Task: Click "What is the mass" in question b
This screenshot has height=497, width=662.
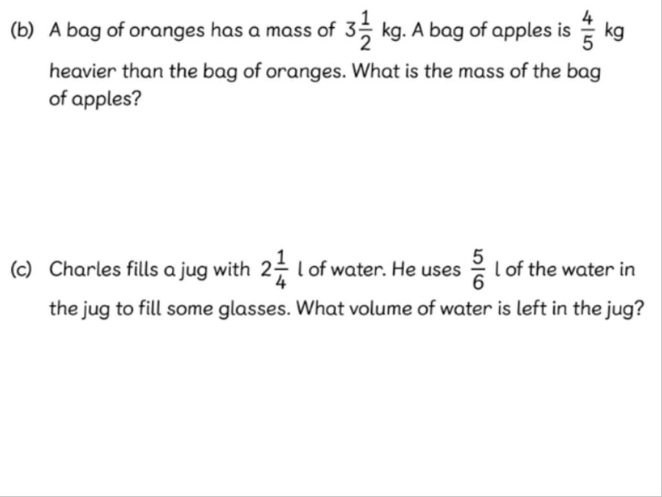Action: point(428,71)
